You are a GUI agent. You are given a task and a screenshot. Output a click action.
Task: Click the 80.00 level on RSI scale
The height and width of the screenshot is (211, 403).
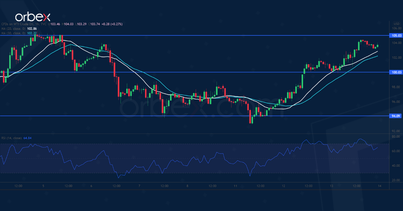tap(396, 137)
